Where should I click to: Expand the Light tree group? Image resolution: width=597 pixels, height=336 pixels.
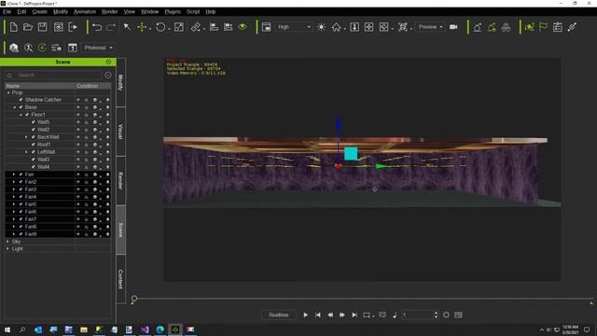[7, 249]
